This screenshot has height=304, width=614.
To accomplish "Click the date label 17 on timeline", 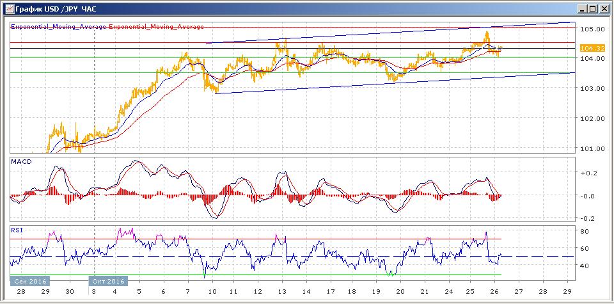I will click(330, 291).
